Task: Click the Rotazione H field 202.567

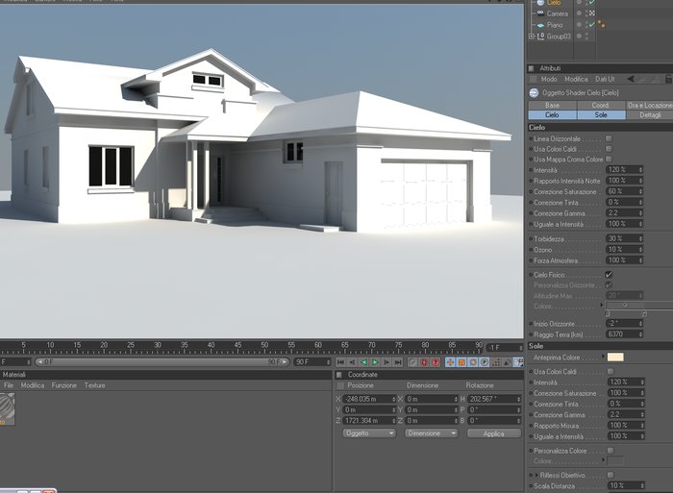Action: (x=494, y=399)
